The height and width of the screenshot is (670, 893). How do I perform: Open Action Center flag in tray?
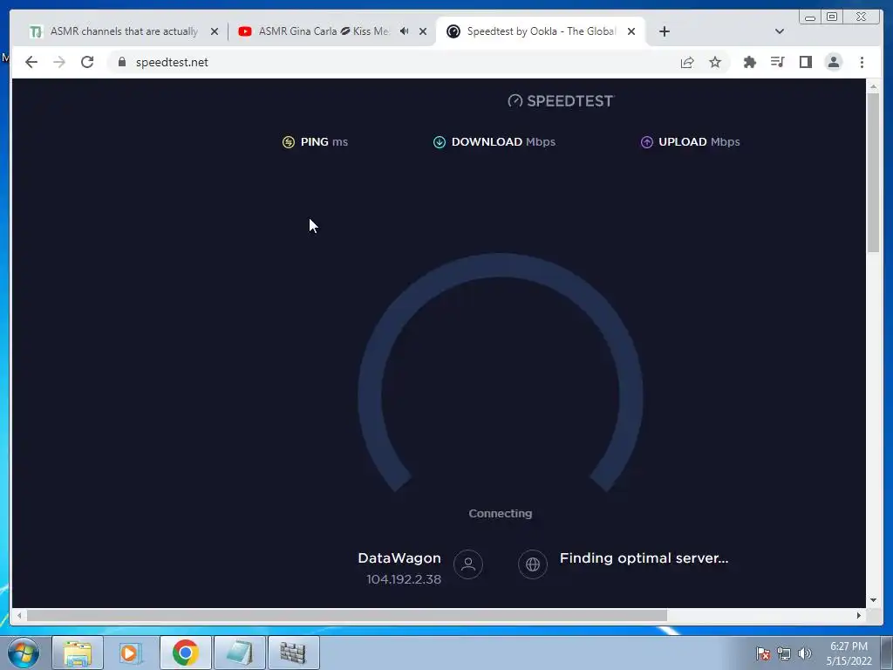pos(763,653)
